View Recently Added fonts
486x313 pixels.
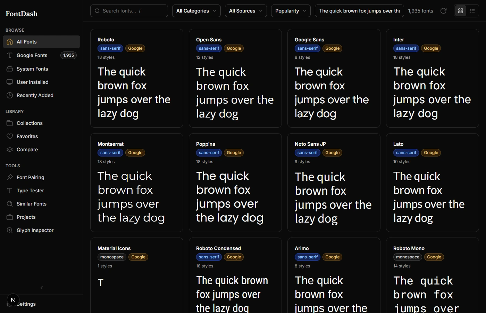point(35,95)
